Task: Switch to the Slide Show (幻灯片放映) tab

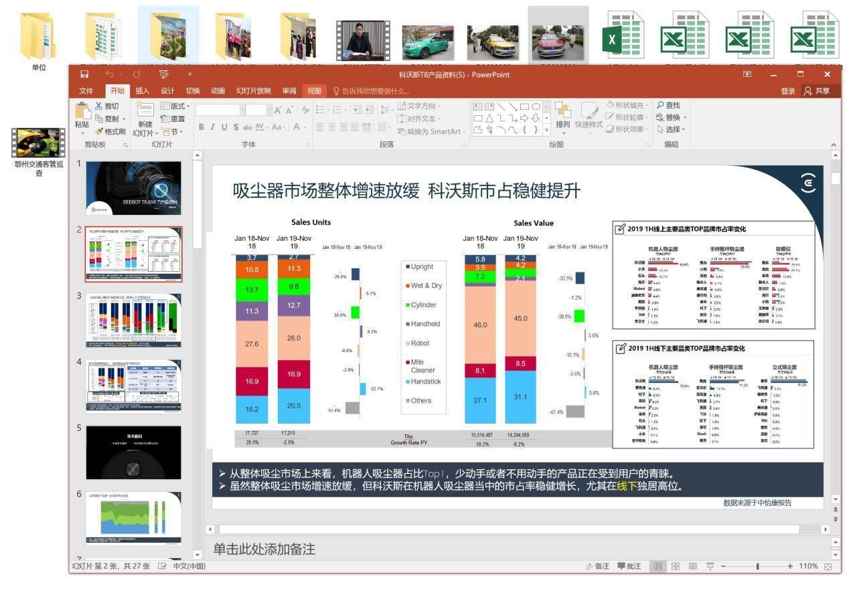Action: (254, 91)
